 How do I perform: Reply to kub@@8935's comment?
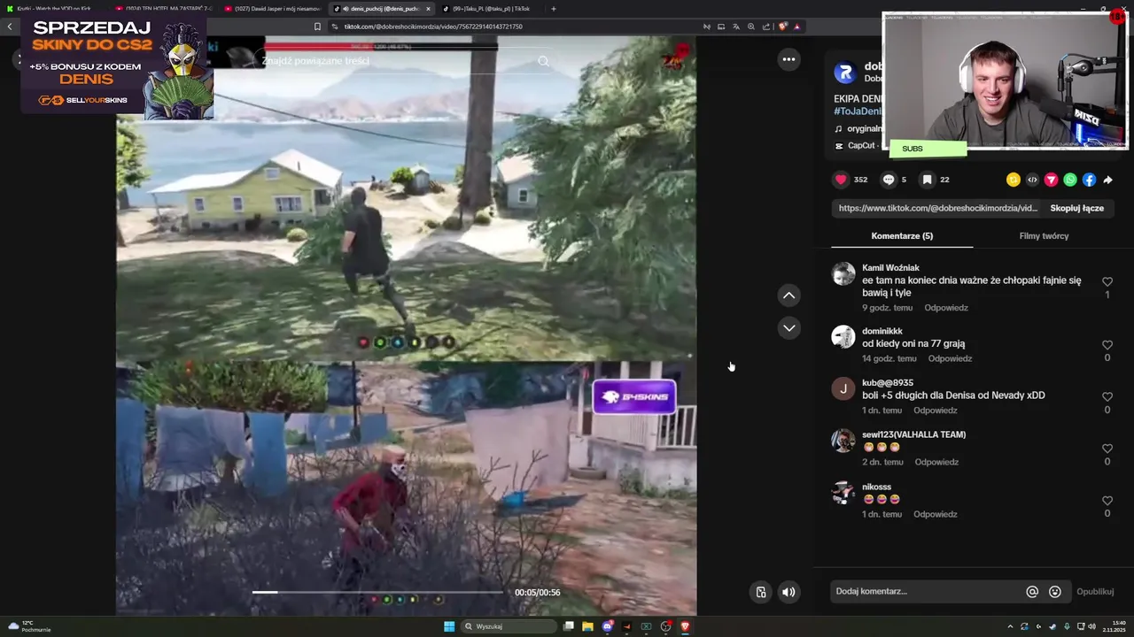pyautogui.click(x=936, y=411)
